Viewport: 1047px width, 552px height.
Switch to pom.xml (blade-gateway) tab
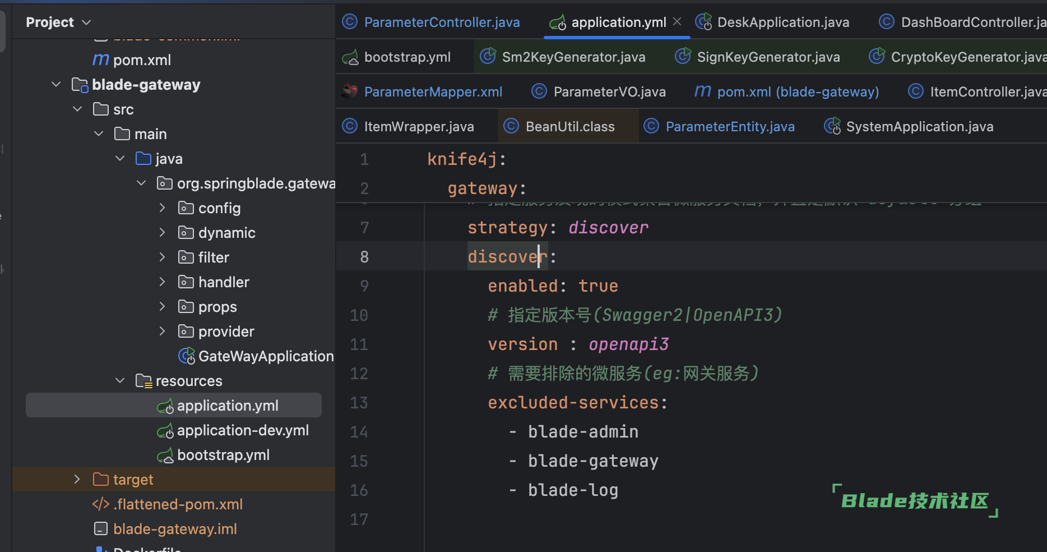[786, 92]
